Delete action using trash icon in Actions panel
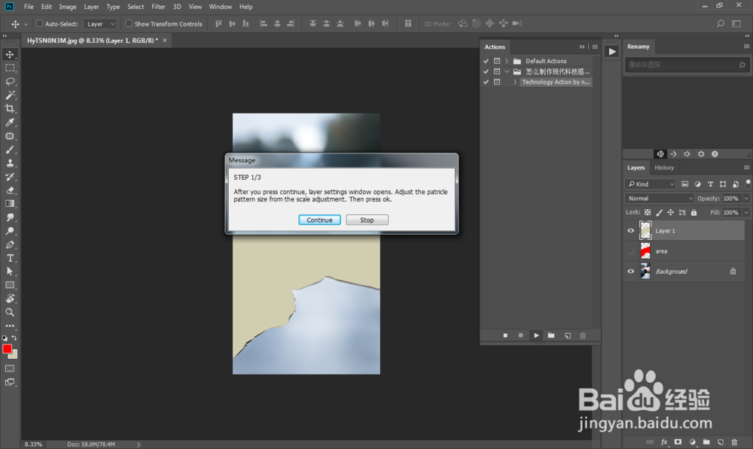 (583, 335)
